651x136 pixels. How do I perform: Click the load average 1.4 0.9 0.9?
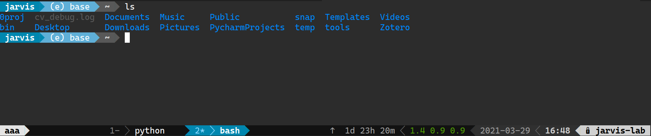tap(437, 131)
